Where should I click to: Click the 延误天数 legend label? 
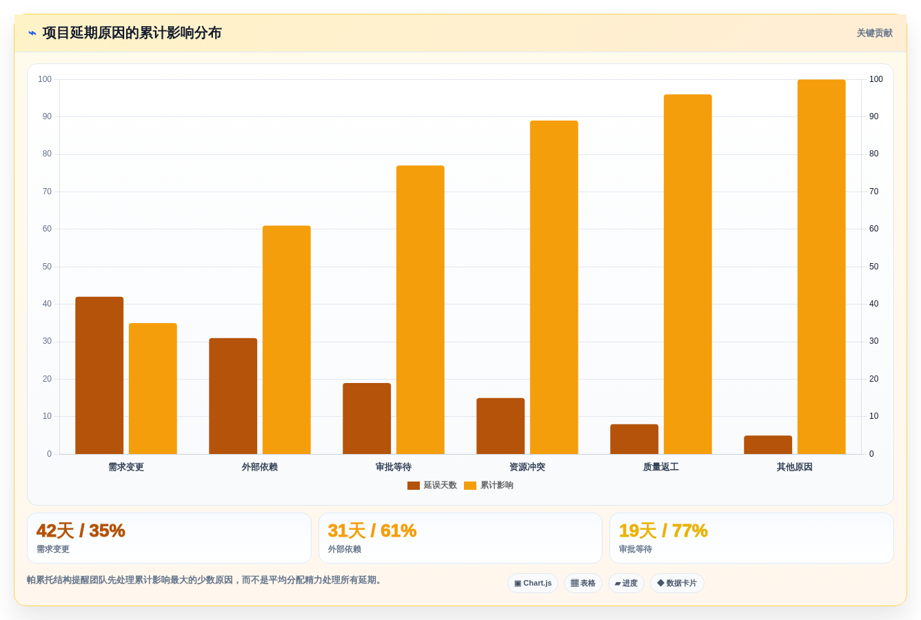tap(441, 486)
